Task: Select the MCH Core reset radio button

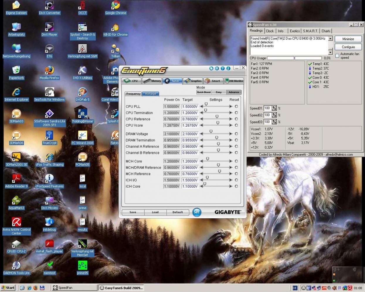Action: point(236,161)
